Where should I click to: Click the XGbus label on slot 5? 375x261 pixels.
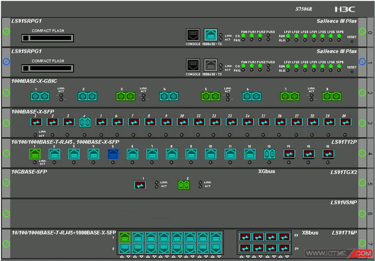(267, 172)
